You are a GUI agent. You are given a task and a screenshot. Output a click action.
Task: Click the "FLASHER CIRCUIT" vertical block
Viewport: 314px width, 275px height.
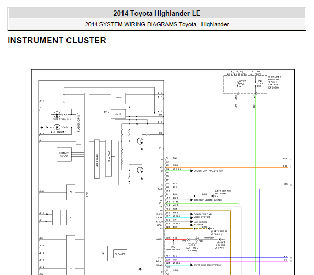coord(78,122)
